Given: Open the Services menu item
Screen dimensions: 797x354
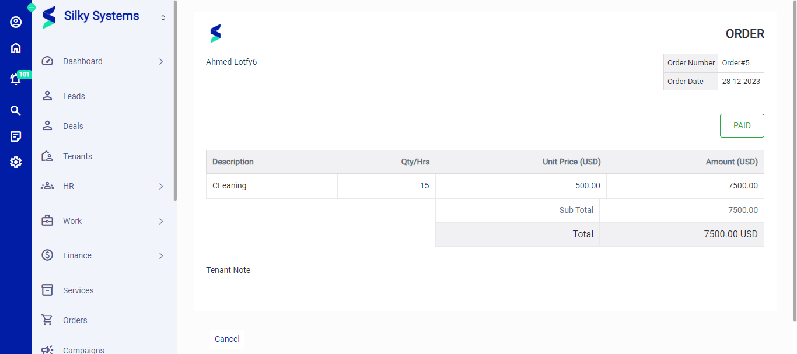Looking at the screenshot, I should pos(103,290).
